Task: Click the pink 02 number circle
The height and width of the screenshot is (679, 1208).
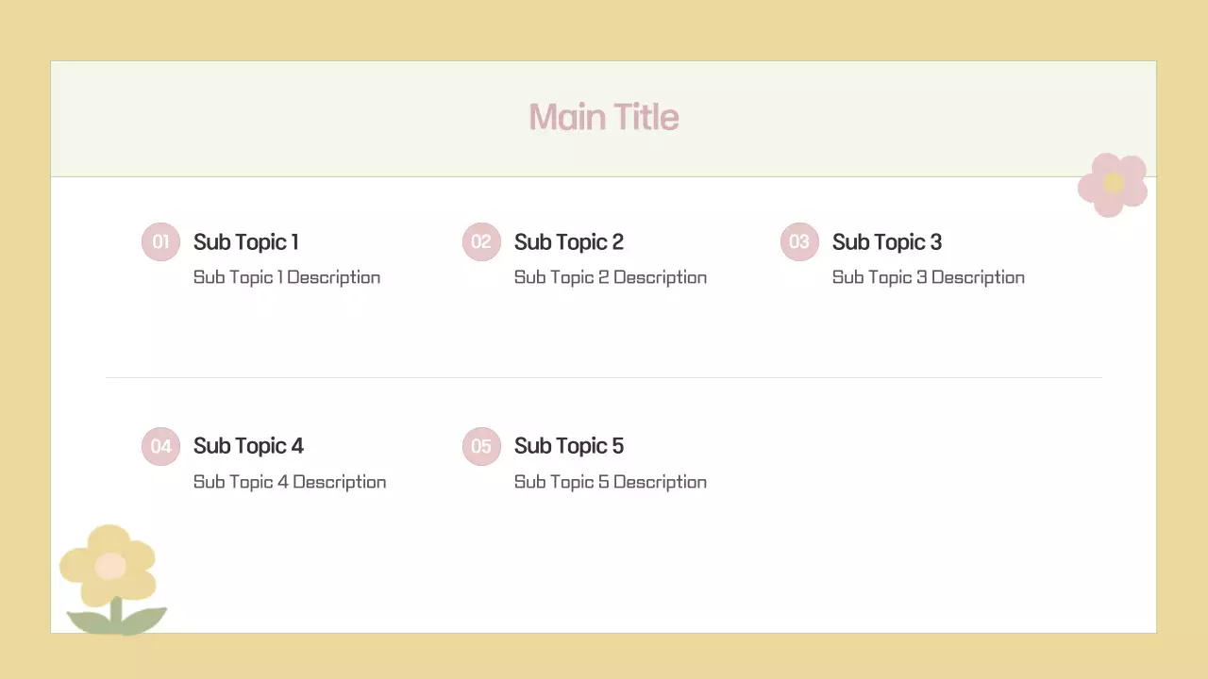Action: 481,241
